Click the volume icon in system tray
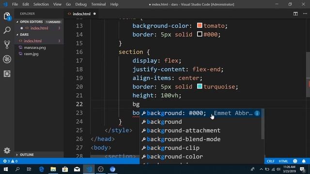 [x=279, y=169]
